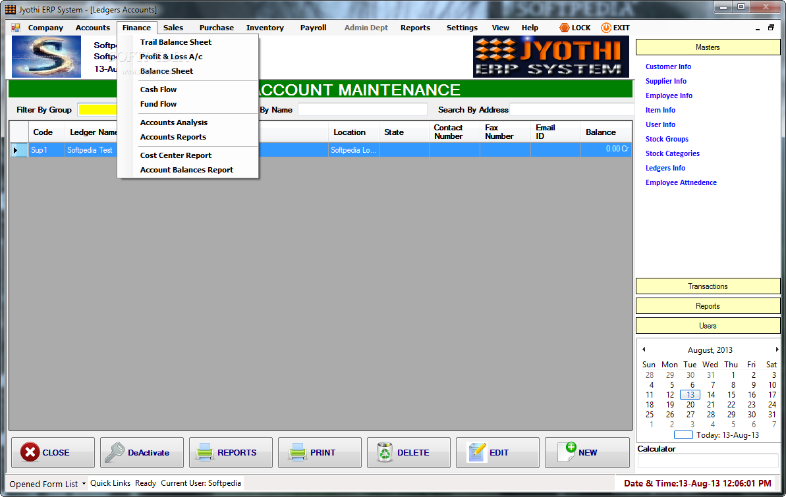786x497 pixels.
Task: Open Customer Info link
Action: tap(668, 66)
